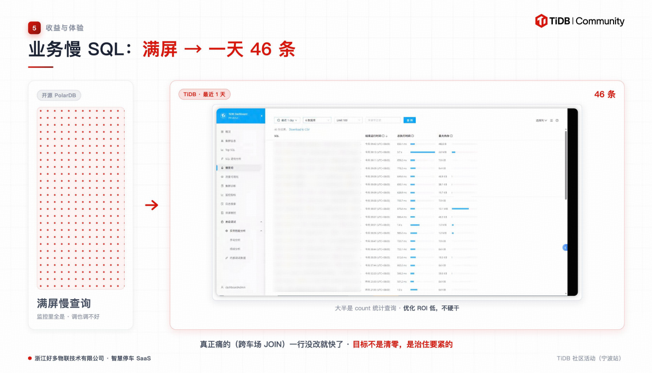Click the sort arrow beside 结束运行时间
This screenshot has height=373, width=652.
387,136
